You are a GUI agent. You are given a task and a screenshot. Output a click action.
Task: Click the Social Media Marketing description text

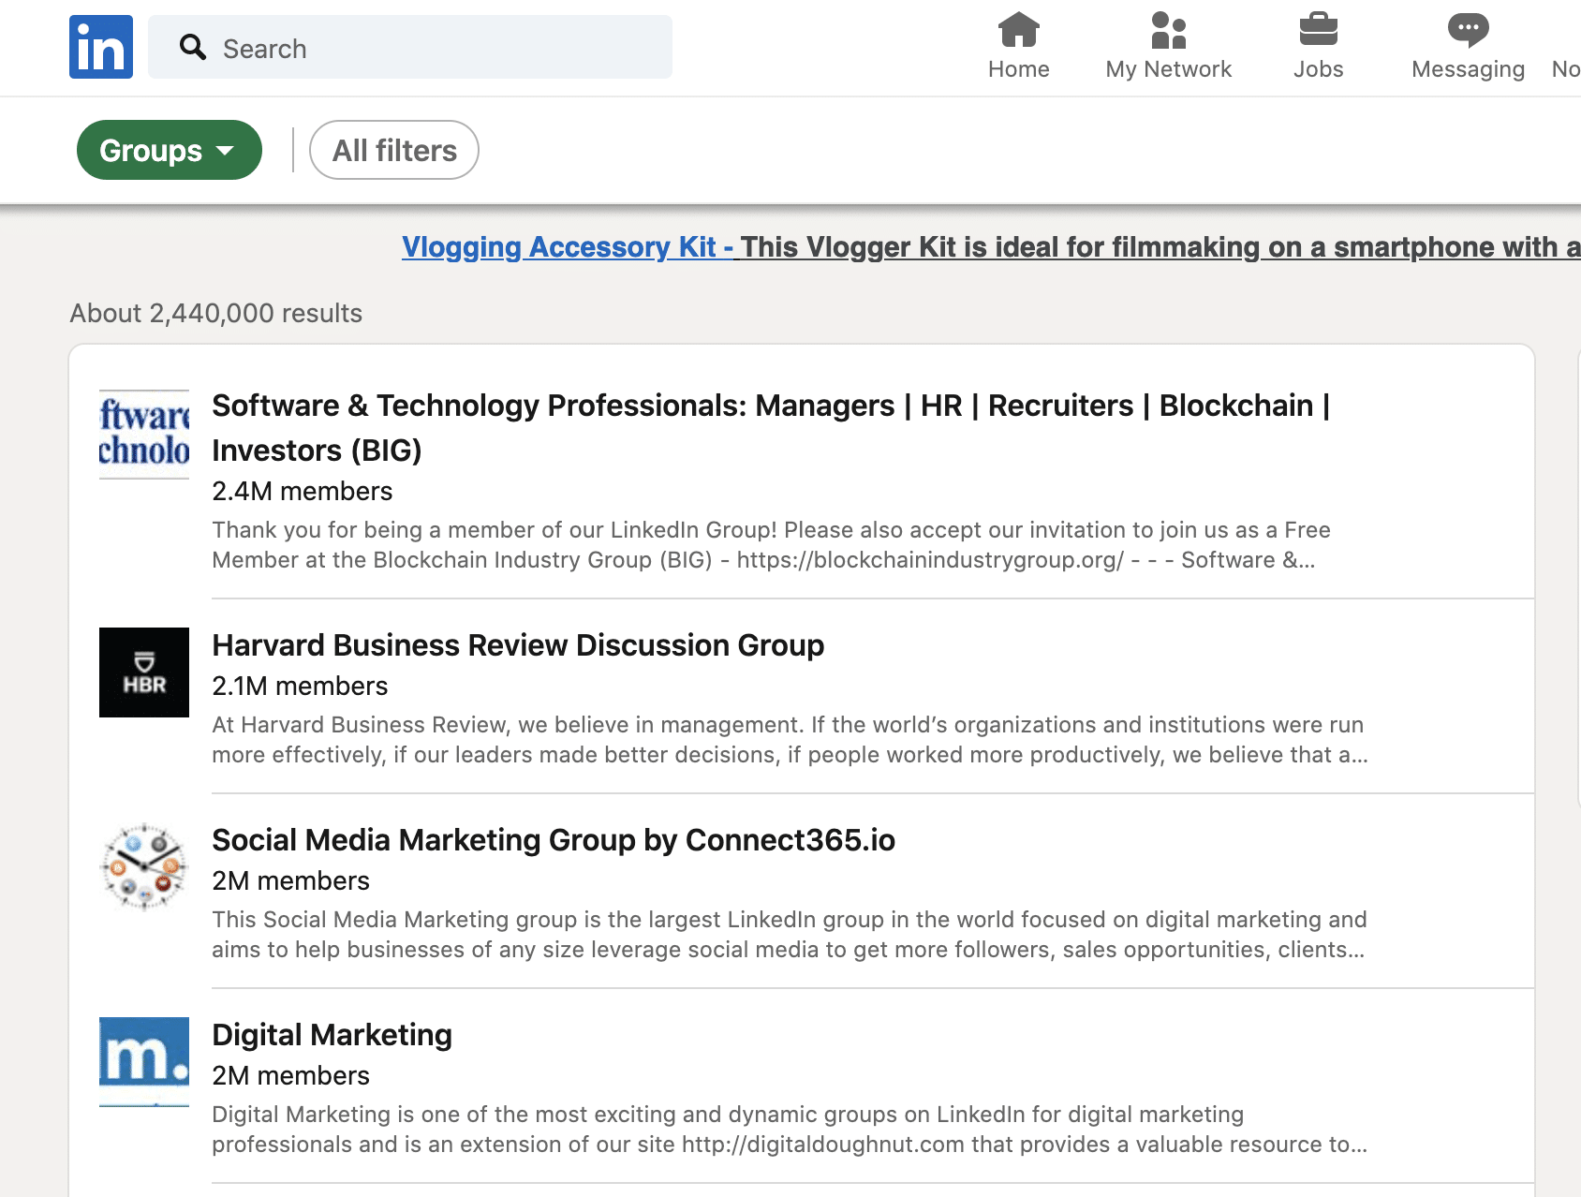pyautogui.click(x=790, y=934)
